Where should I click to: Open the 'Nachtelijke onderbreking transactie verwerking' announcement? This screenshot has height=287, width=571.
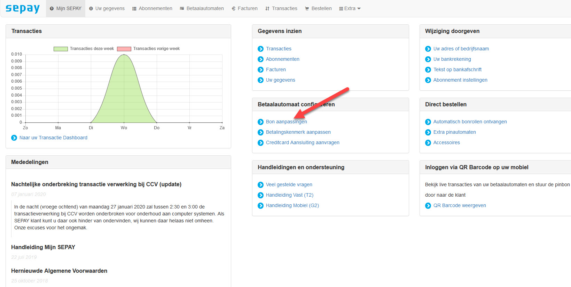[x=96, y=184]
